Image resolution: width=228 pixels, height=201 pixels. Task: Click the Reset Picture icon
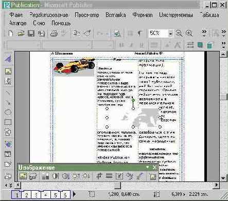point(153,176)
